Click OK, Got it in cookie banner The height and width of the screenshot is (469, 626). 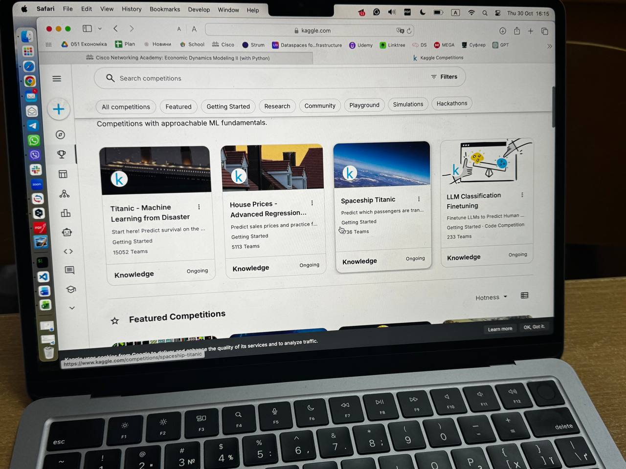pos(534,327)
